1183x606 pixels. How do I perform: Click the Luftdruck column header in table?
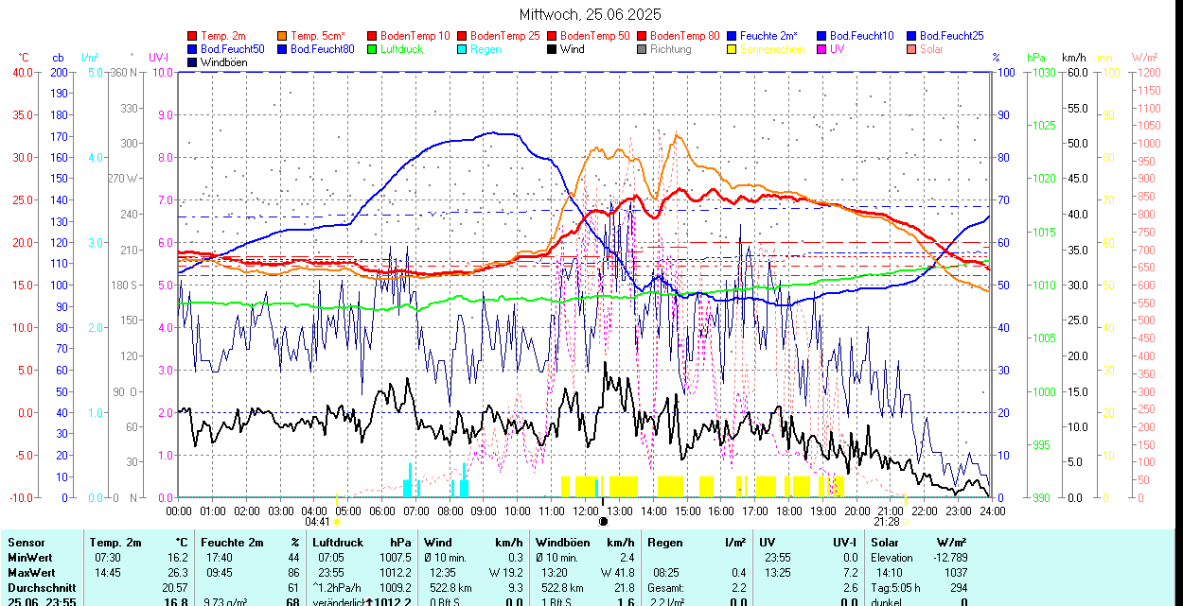tap(338, 543)
